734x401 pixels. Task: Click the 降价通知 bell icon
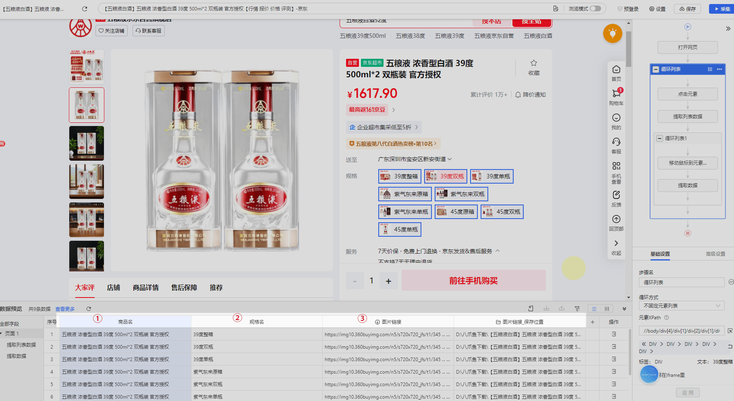pyautogui.click(x=518, y=95)
